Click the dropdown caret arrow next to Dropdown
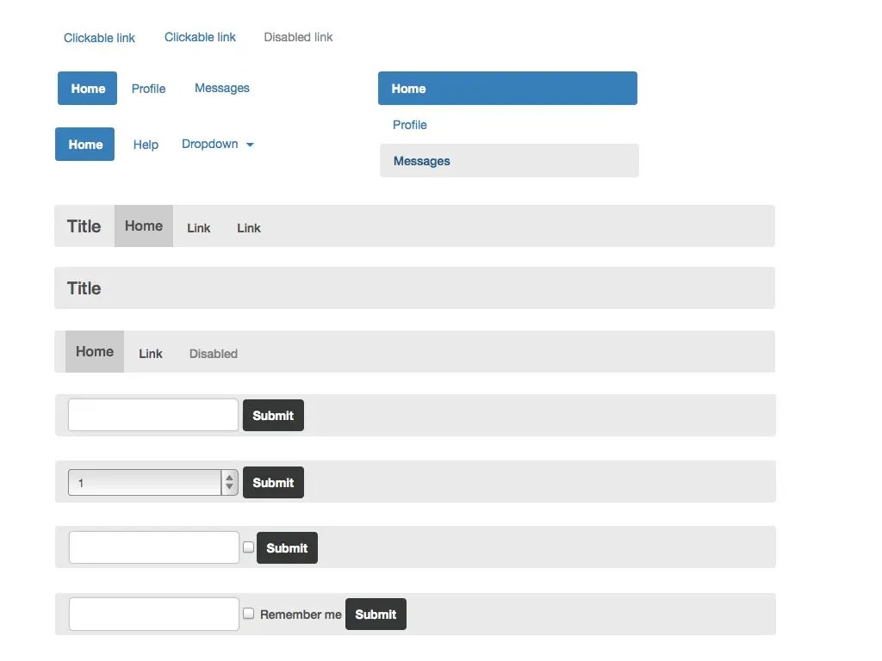This screenshot has width=882, height=661. (x=250, y=145)
